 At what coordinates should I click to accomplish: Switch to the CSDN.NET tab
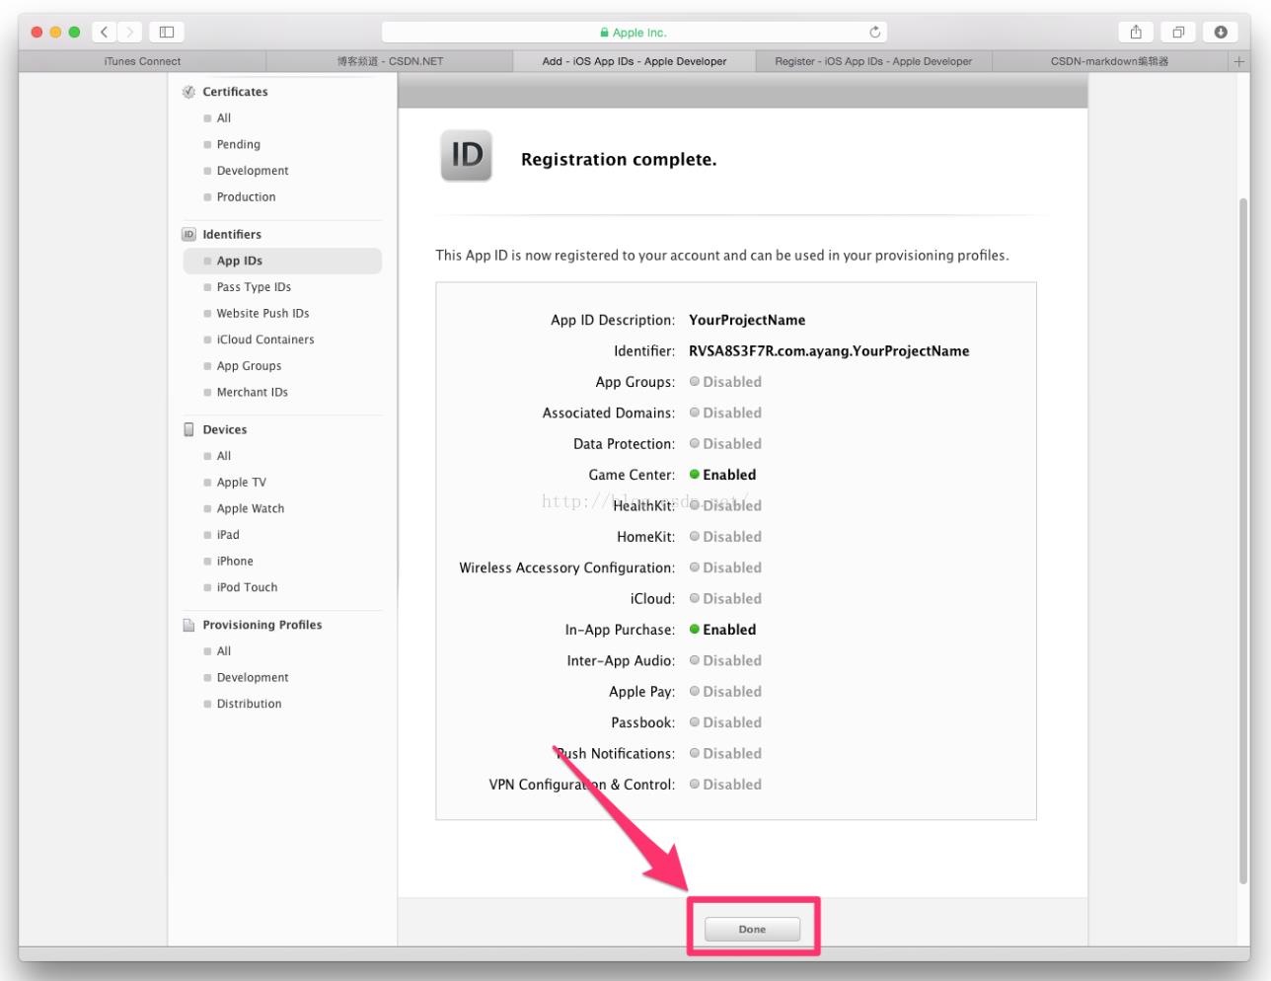pos(390,61)
